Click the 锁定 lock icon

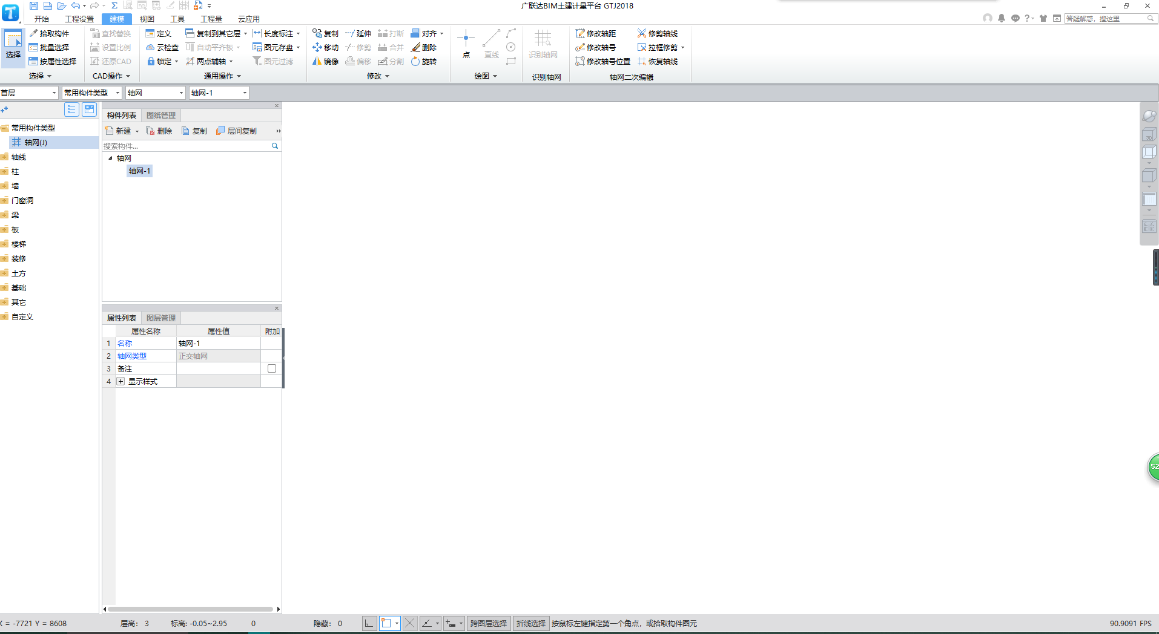pos(151,61)
